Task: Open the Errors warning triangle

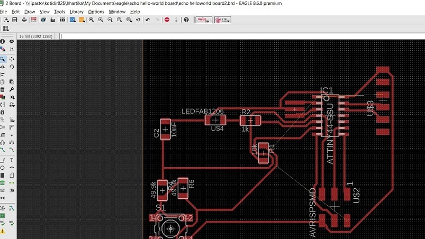Action: 3,231
